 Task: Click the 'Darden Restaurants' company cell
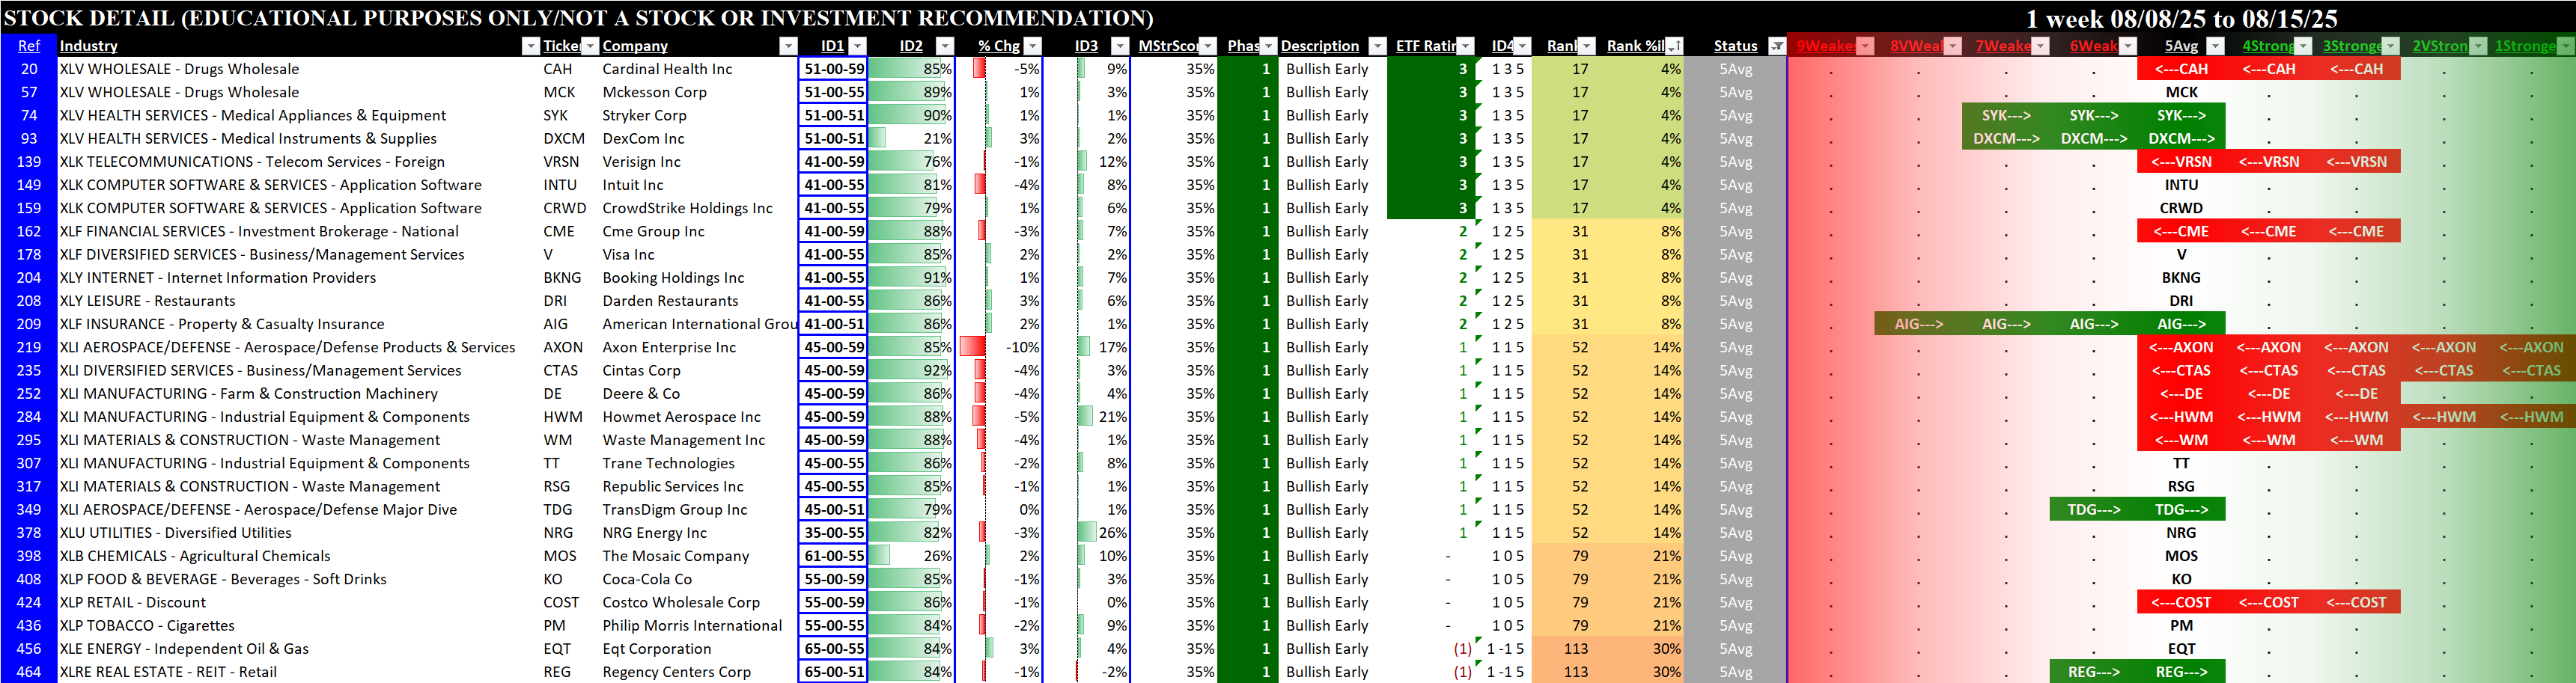pos(670,301)
